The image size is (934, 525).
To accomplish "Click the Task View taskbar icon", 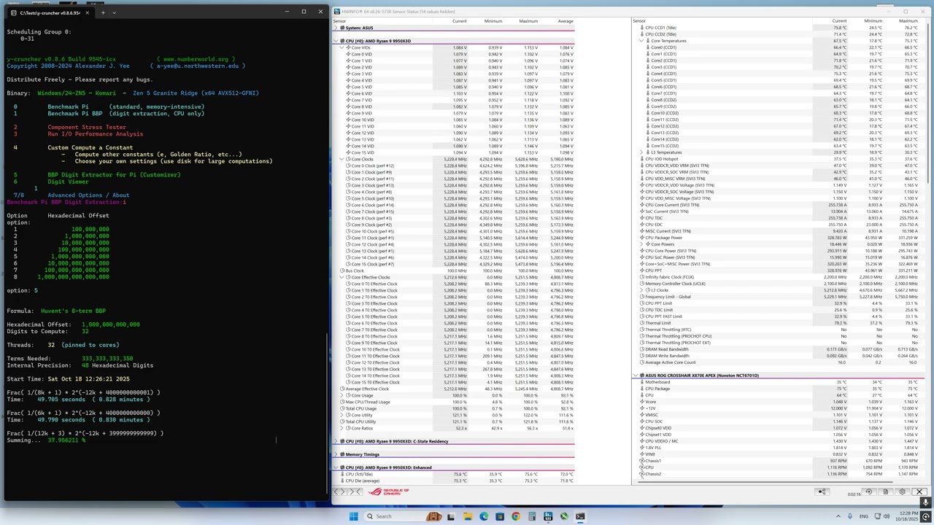I will coord(451,516).
